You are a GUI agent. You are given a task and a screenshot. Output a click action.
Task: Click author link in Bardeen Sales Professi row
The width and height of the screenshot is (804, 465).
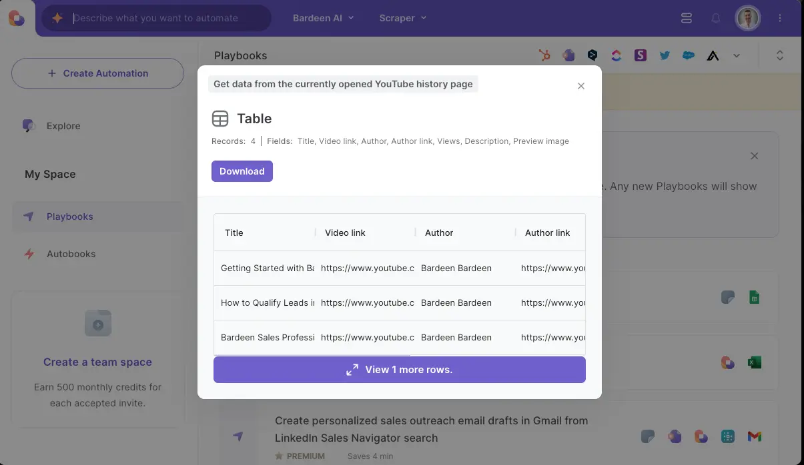(x=553, y=337)
